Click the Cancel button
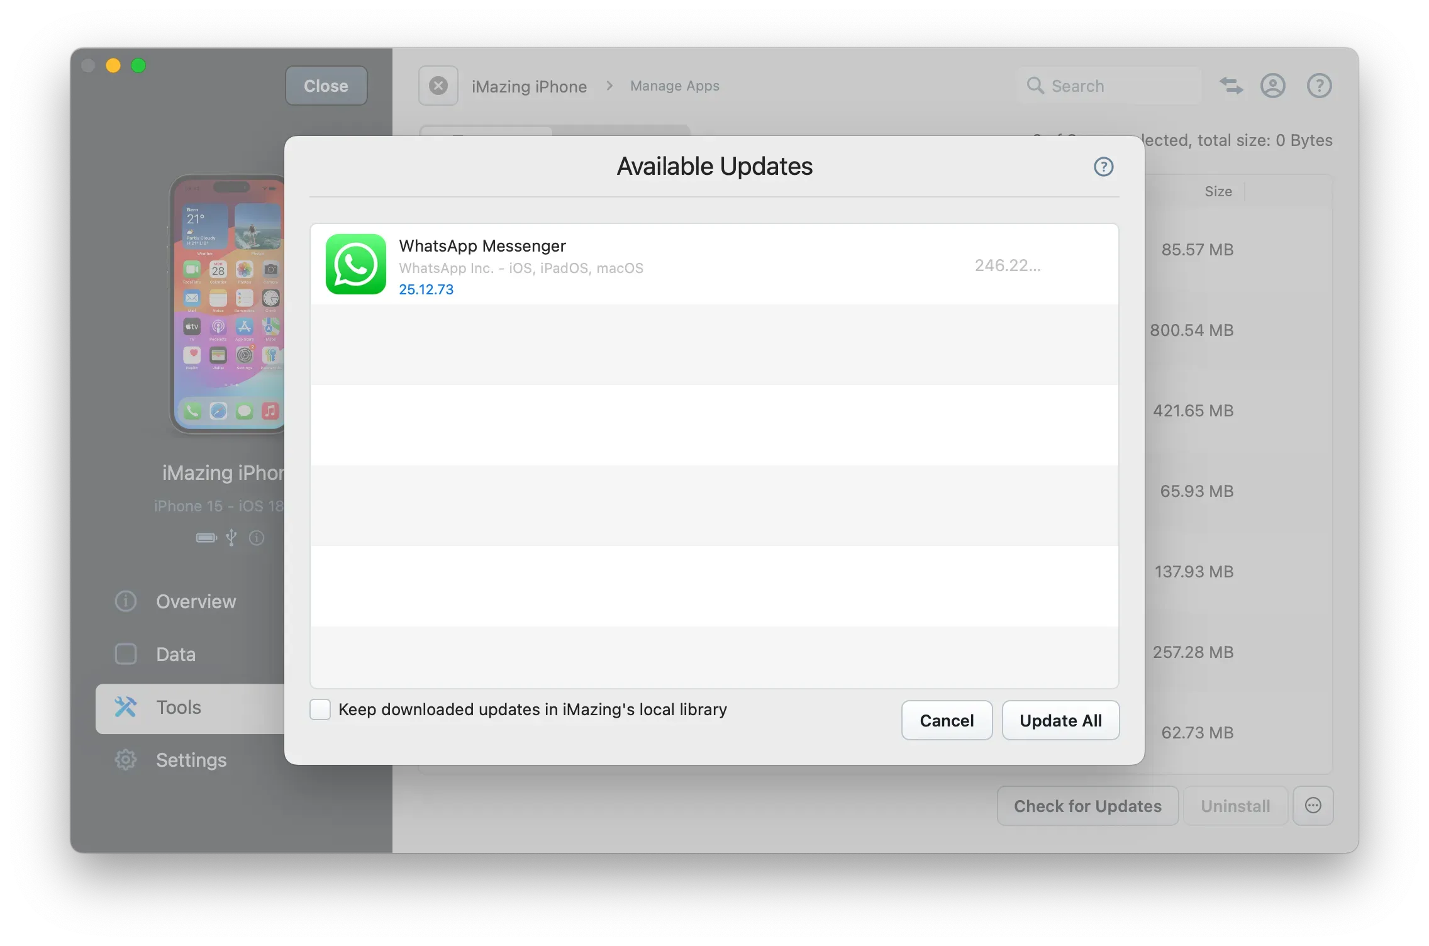 pyautogui.click(x=946, y=720)
